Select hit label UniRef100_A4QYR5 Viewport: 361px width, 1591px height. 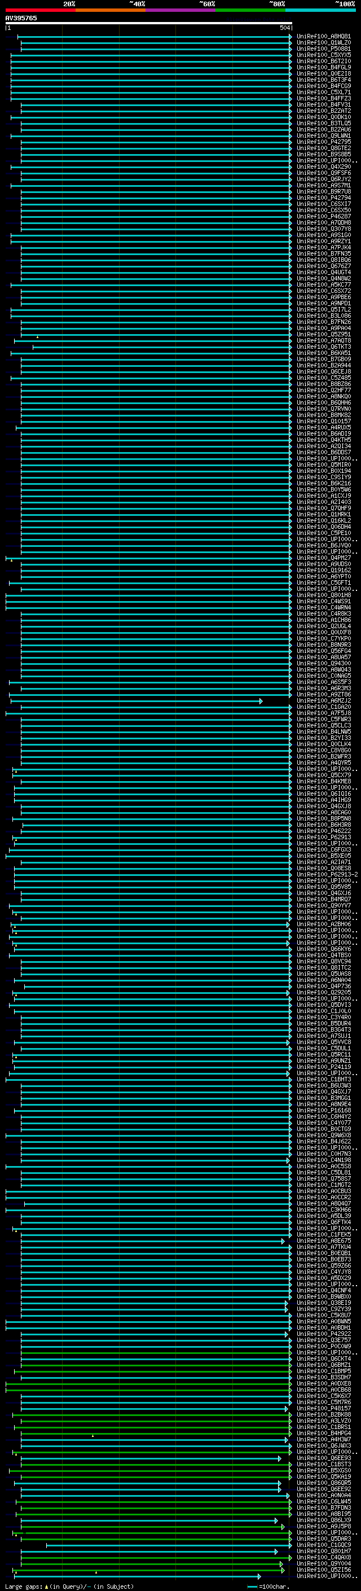324,763
